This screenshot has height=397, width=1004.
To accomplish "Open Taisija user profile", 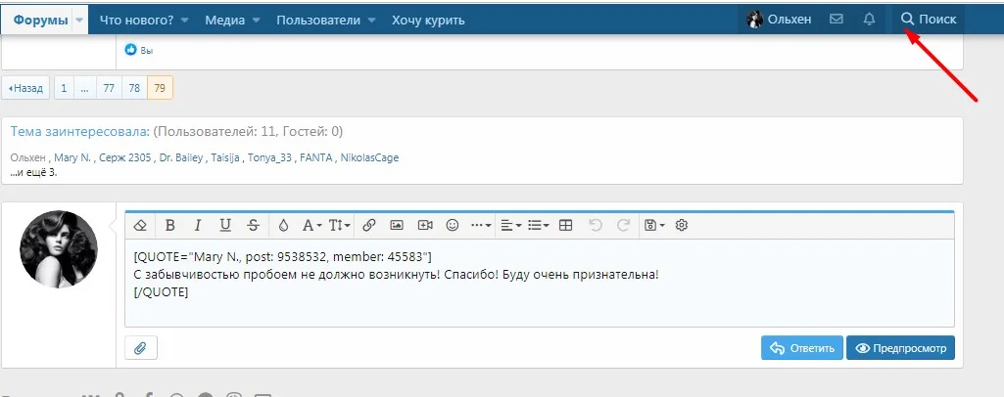I will [225, 157].
